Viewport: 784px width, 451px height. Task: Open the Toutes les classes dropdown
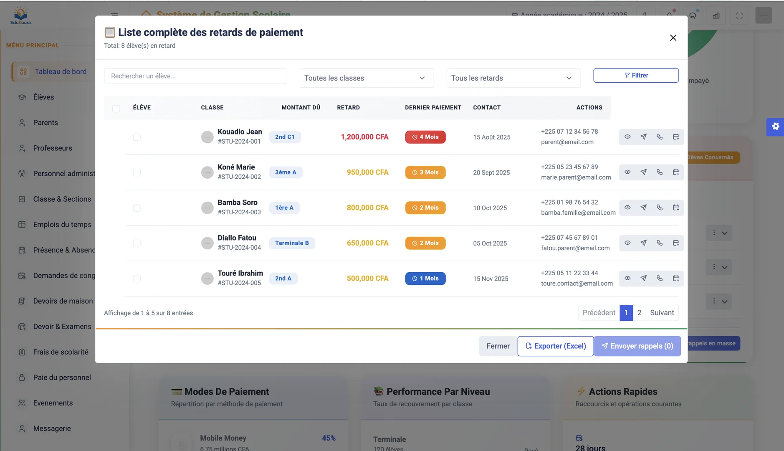(366, 78)
